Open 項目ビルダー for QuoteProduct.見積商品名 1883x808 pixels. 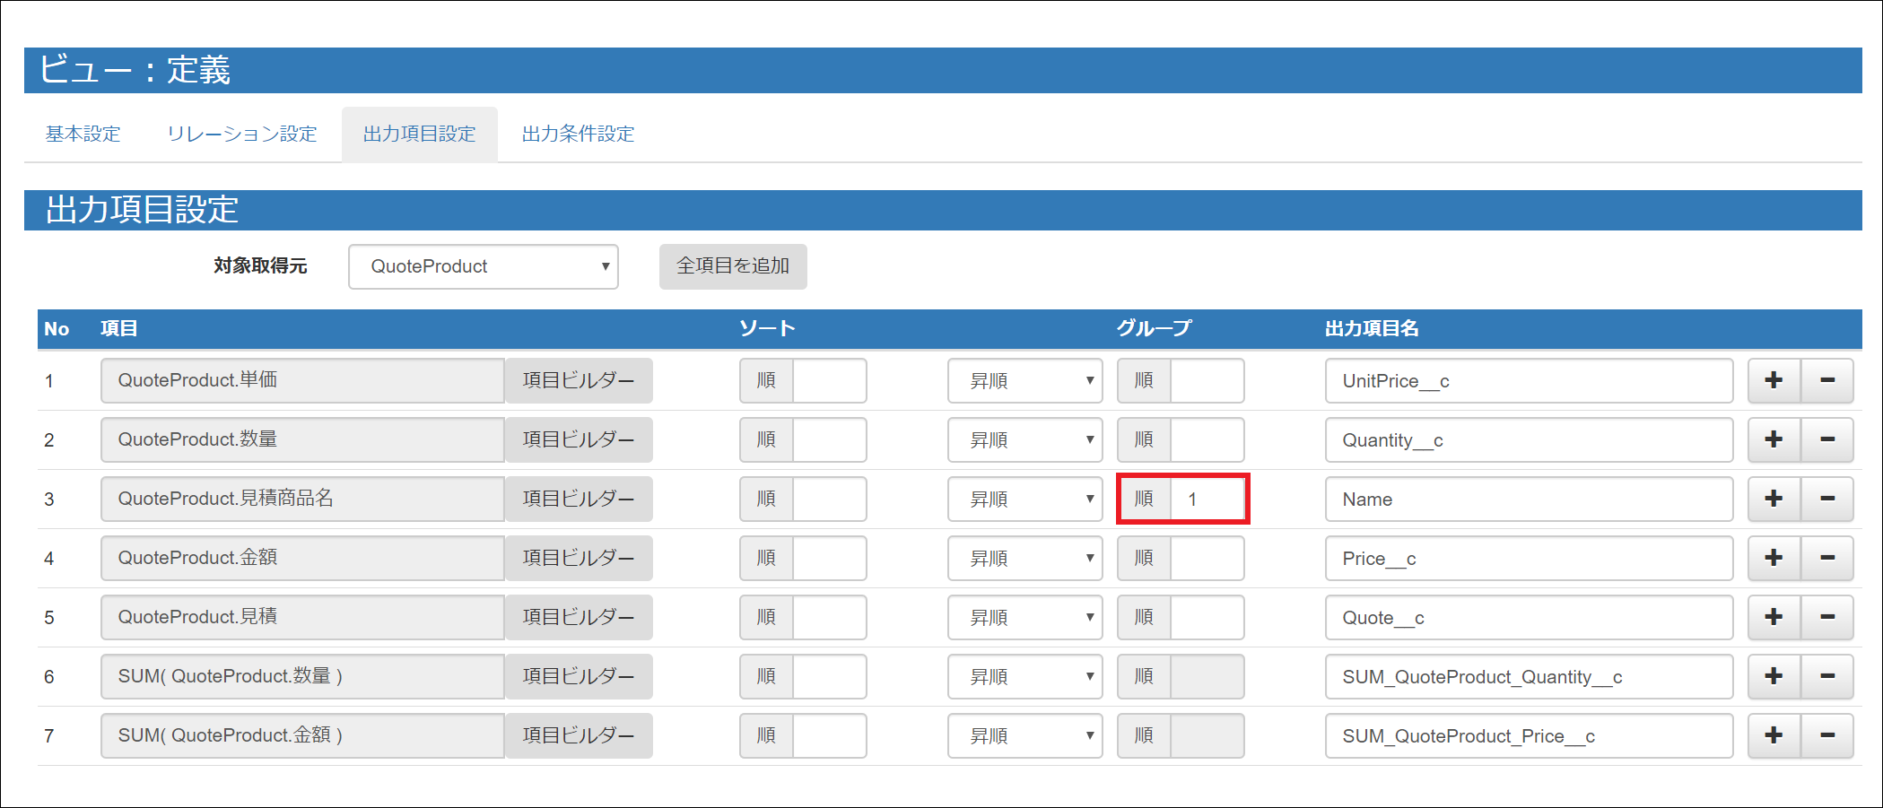point(578,499)
